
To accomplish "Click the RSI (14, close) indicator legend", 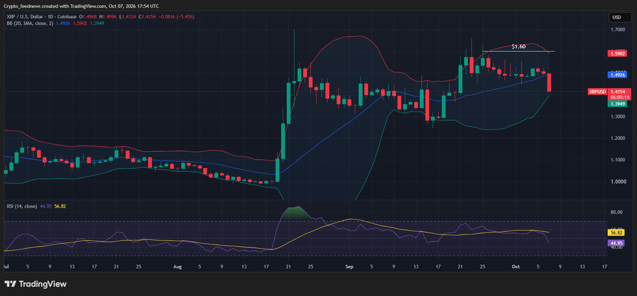I will [x=22, y=206].
